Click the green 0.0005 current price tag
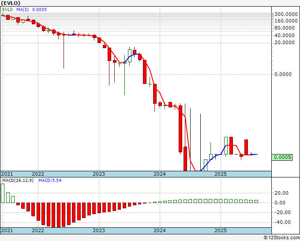 pos(282,157)
